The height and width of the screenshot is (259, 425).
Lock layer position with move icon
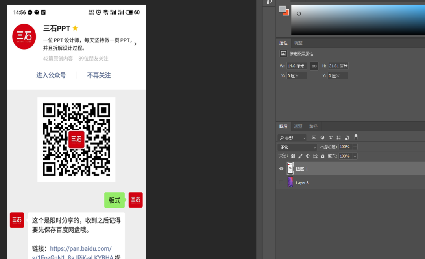tap(307, 156)
